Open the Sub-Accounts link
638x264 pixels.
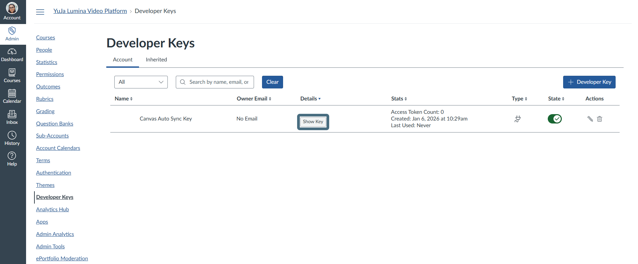pos(52,136)
